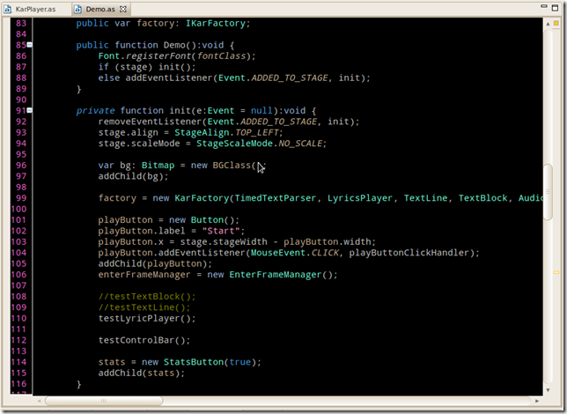The image size is (567, 414).
Task: Click NO_SCALE constant on line 94
Action: point(300,144)
